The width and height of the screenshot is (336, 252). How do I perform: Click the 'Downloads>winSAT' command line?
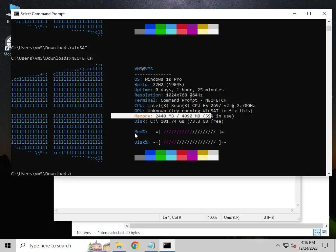(x=49, y=48)
